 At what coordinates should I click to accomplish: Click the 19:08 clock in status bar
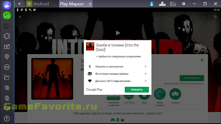(217, 10)
